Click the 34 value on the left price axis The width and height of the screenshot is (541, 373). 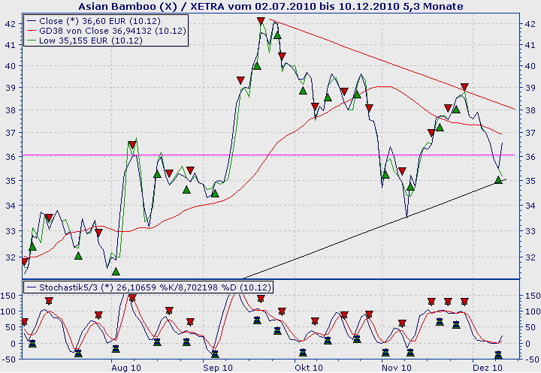[x=11, y=206]
